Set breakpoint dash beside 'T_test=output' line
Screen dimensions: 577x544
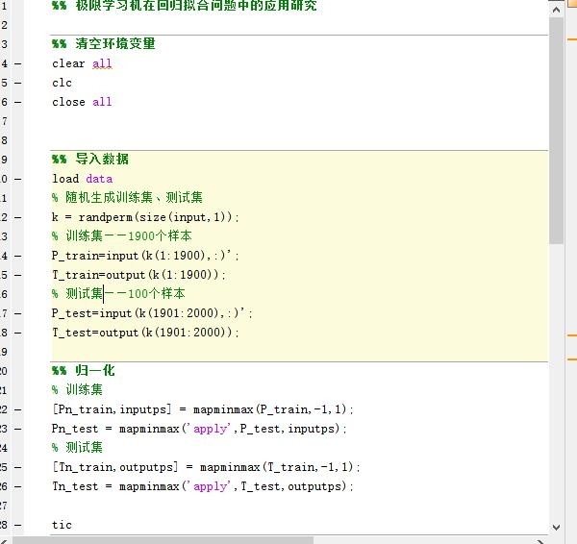coord(17,333)
